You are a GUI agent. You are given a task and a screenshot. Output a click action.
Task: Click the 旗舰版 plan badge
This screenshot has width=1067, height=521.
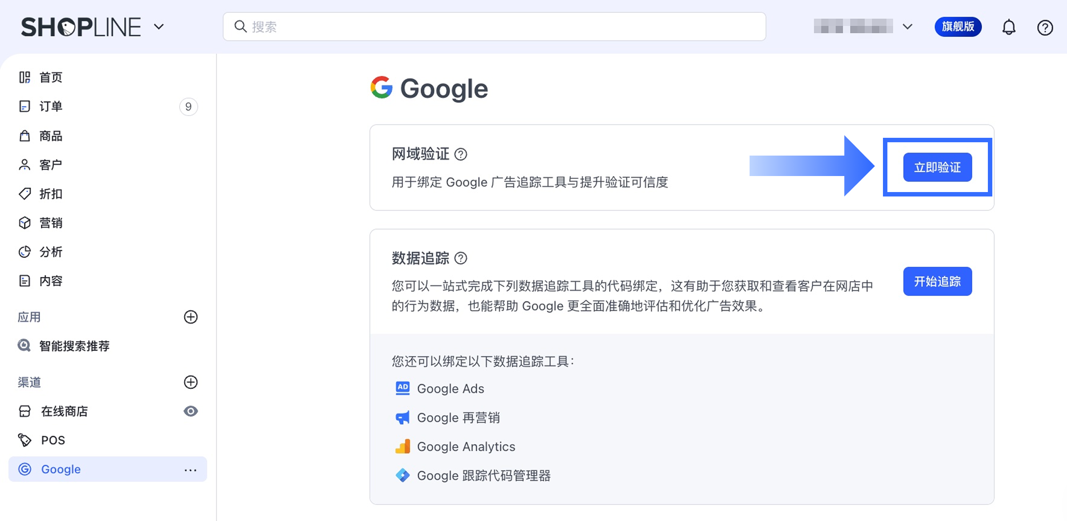click(958, 27)
